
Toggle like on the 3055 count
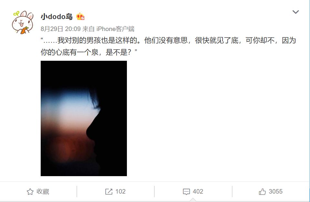coord(275,192)
